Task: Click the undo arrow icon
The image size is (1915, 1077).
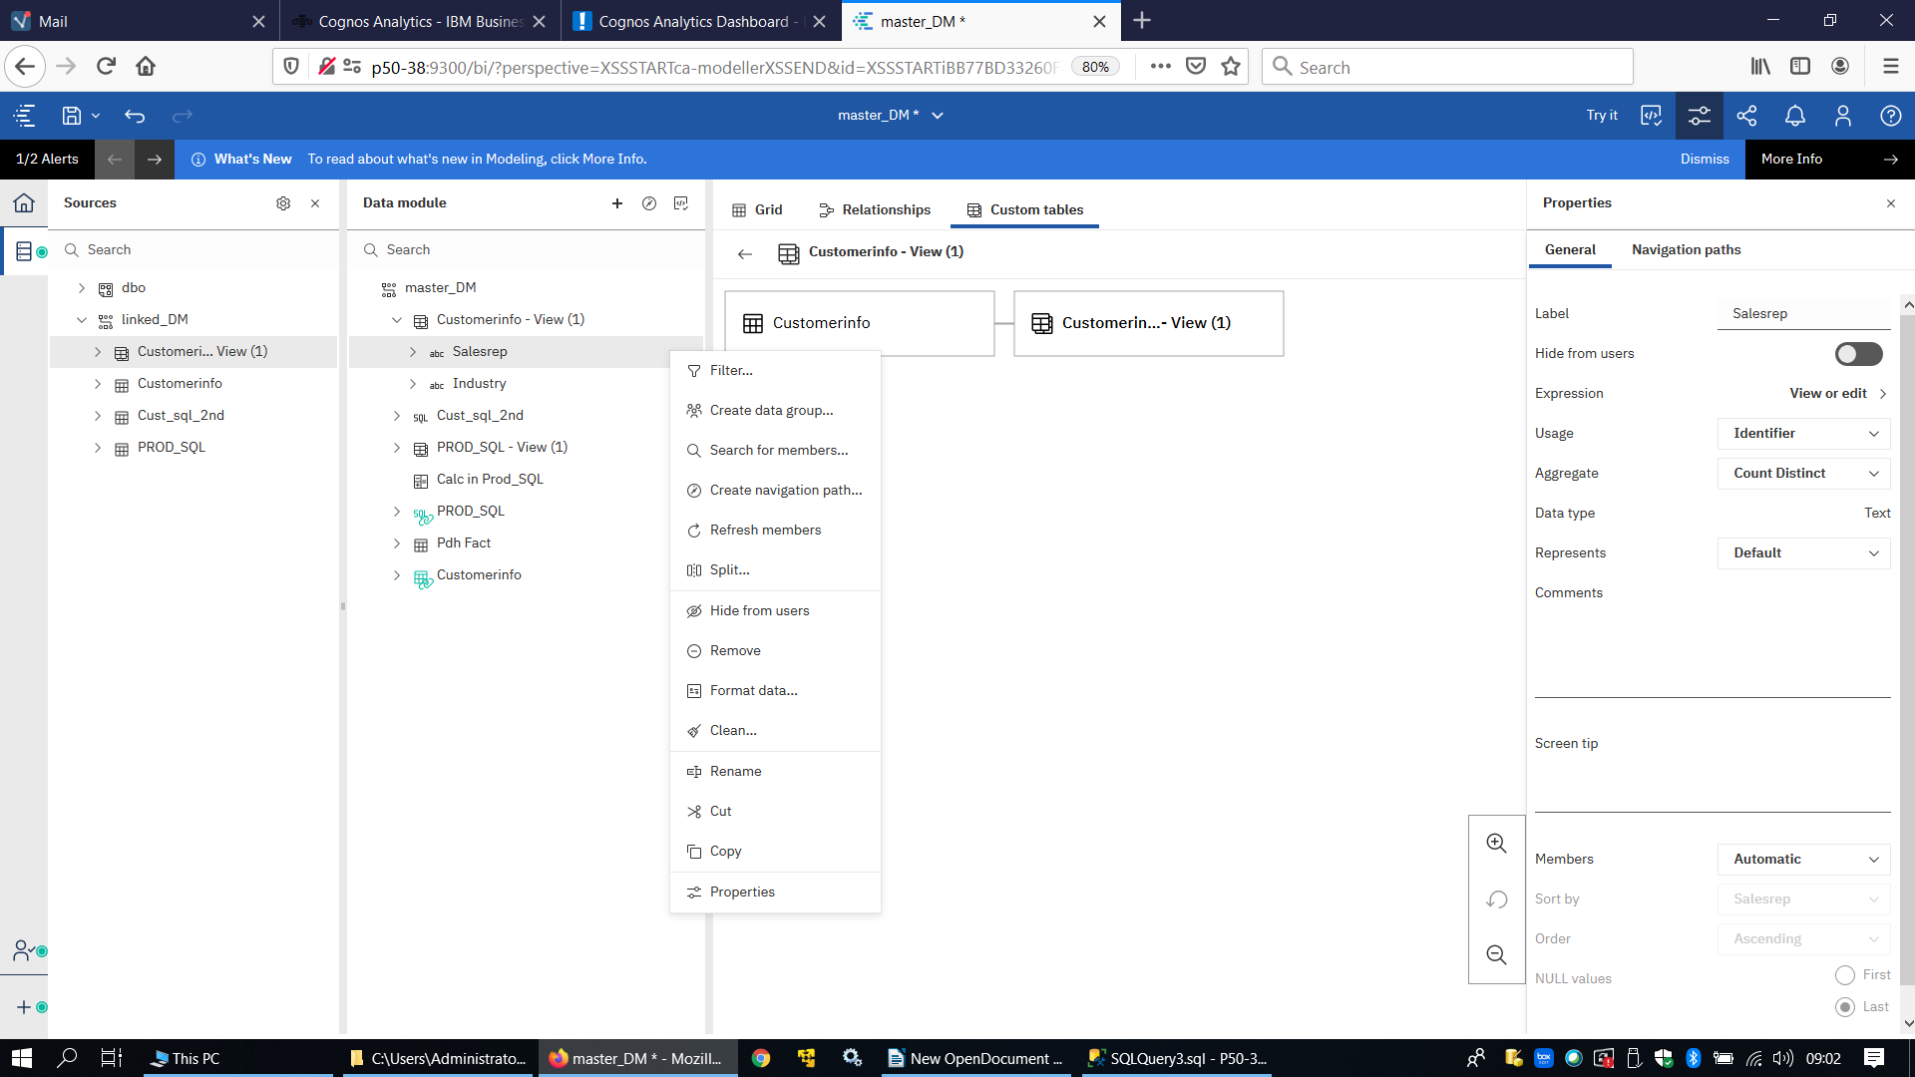Action: (135, 116)
